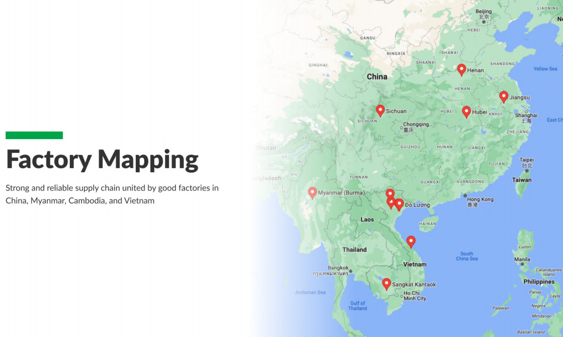Select the South China Sea label

pos(467,256)
